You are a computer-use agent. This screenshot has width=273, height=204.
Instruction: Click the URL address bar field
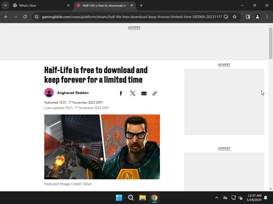click(x=132, y=17)
